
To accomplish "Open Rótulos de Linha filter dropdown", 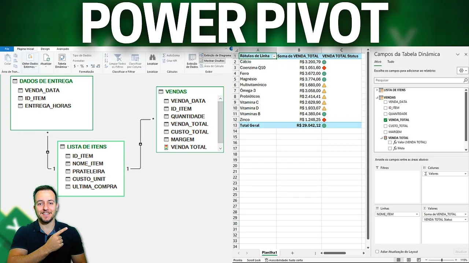I will [274, 56].
